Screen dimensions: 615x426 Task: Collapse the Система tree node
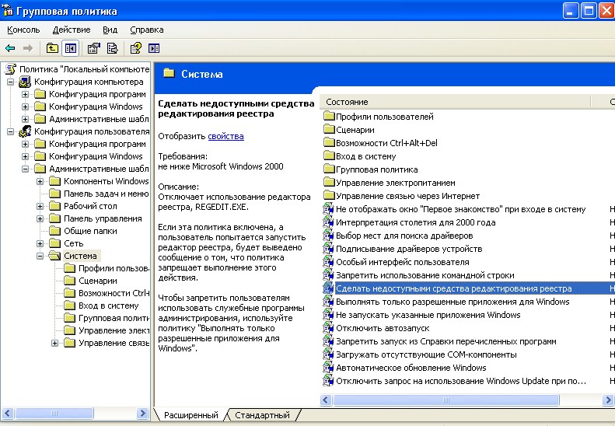click(40, 256)
